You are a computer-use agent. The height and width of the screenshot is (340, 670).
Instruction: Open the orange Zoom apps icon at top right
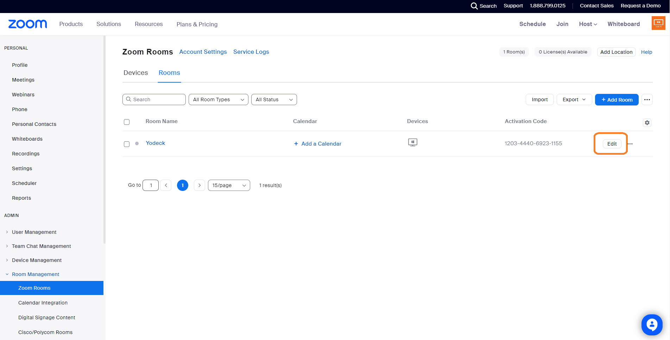tap(658, 23)
